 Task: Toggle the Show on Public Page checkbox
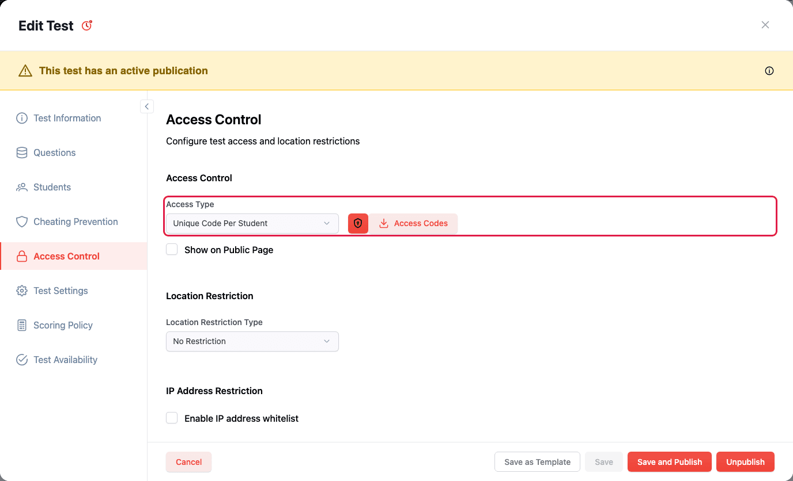pyautogui.click(x=172, y=249)
